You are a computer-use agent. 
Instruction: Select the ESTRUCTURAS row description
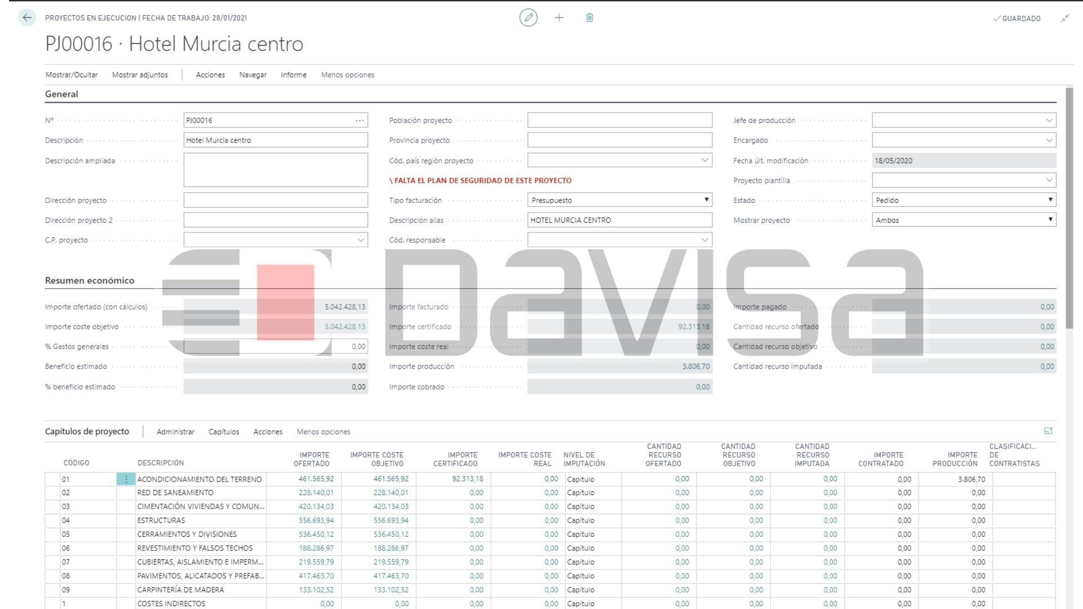(161, 520)
